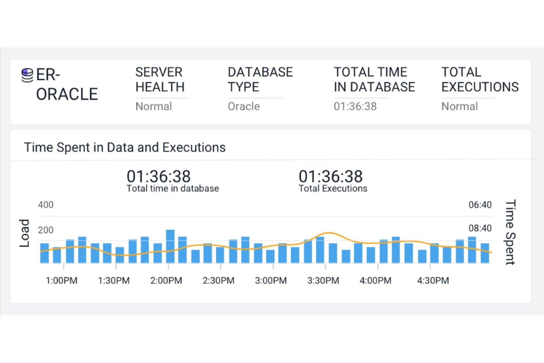Image resolution: width=544 pixels, height=363 pixels.
Task: Click the 06:40 value on the right axis
Action: (x=480, y=205)
